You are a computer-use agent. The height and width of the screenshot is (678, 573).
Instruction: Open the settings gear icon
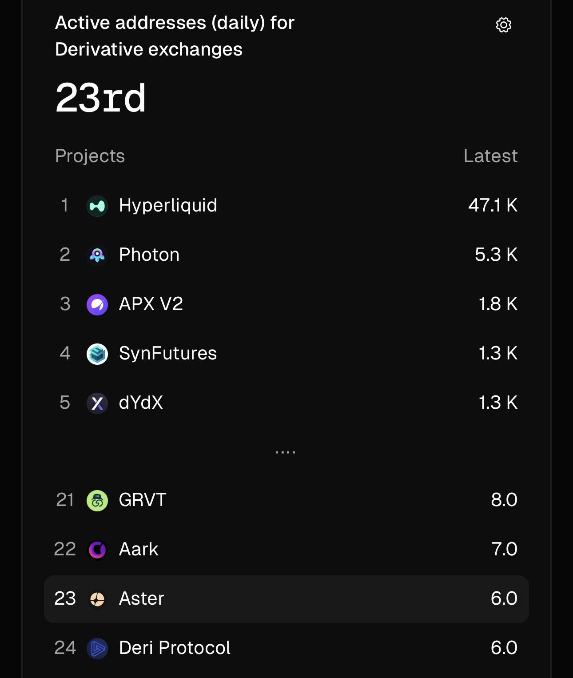[503, 25]
